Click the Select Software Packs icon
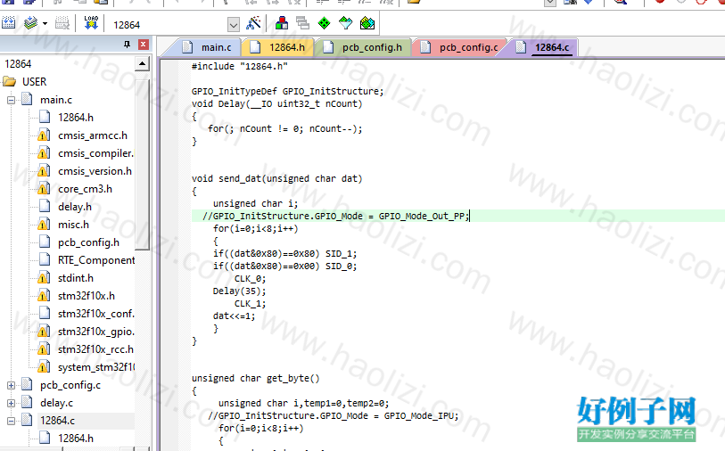 [345, 22]
